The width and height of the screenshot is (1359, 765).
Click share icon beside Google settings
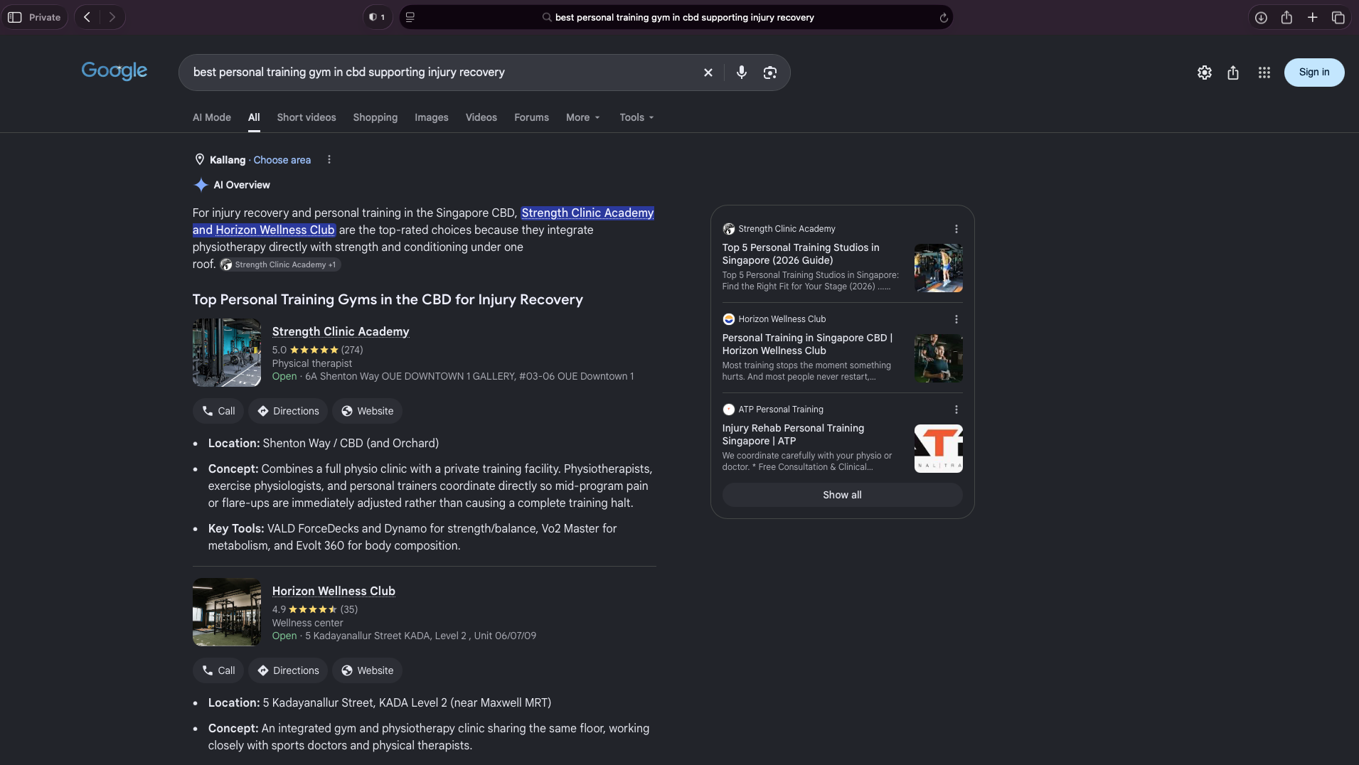tap(1233, 73)
